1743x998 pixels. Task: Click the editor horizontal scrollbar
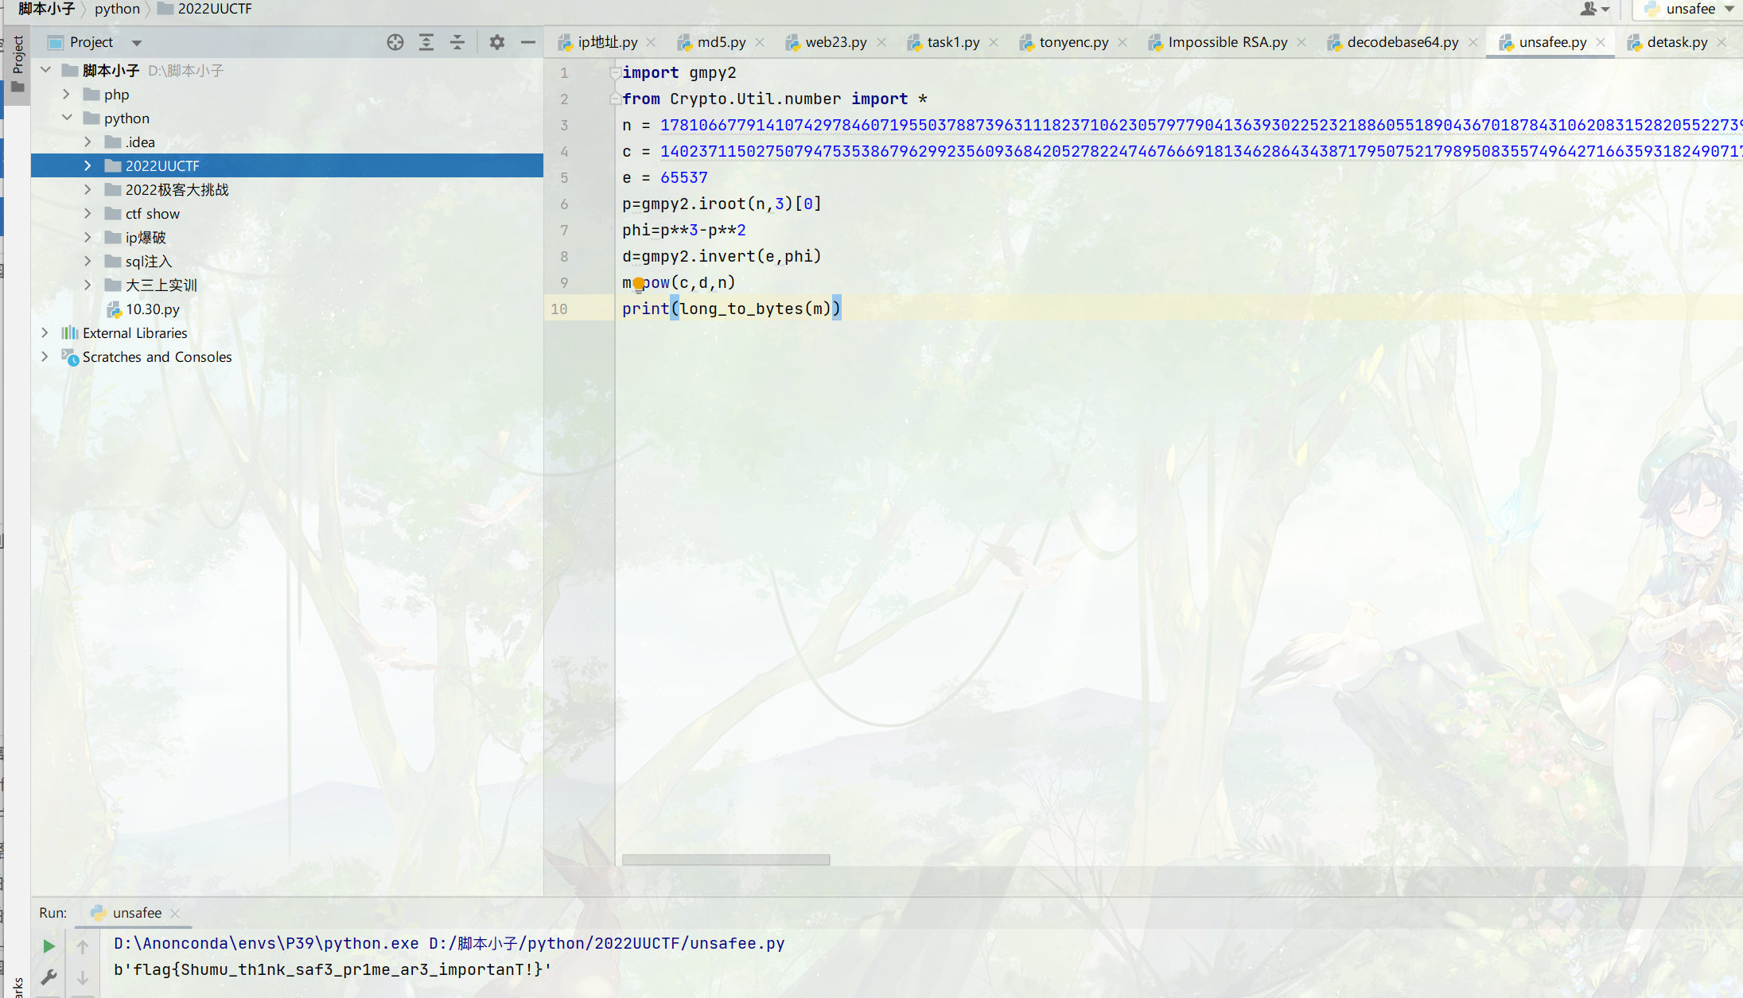pos(725,860)
